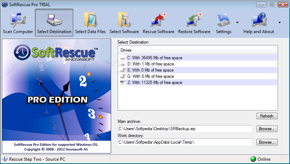This screenshot has width=290, height=164.
Task: Select 'E: With 0 Mb of free space'
Action: (198, 70)
